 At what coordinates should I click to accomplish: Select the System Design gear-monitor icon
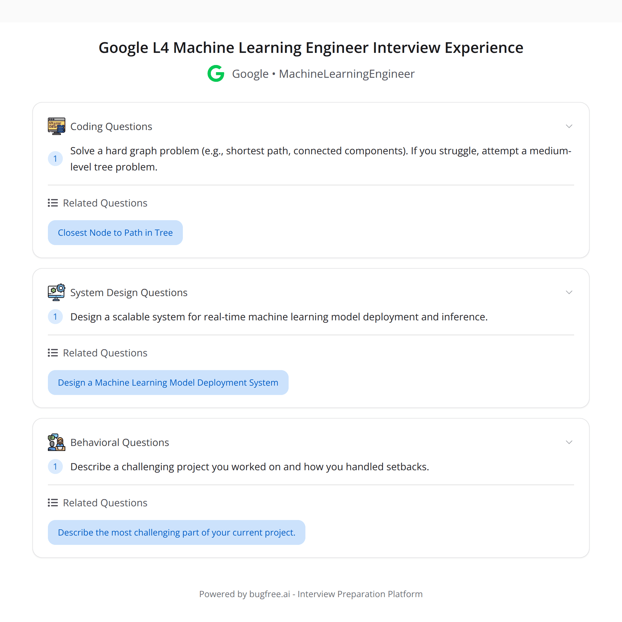(x=56, y=292)
